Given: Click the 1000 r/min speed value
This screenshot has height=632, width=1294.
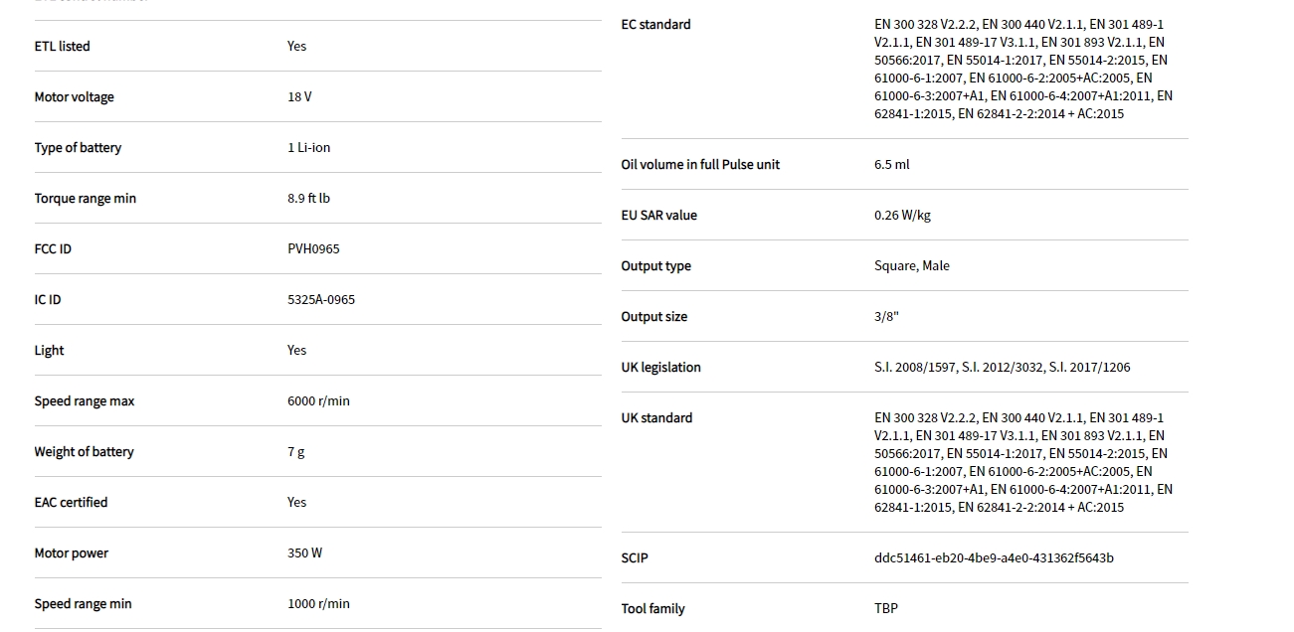Looking at the screenshot, I should coord(318,604).
